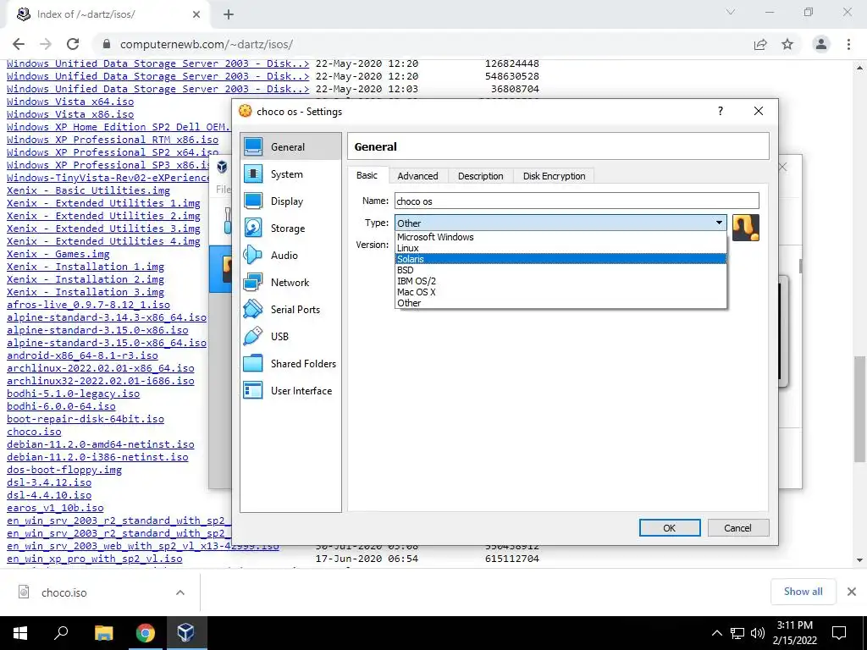The width and height of the screenshot is (867, 650).
Task: Click the browser forward arrow
Action: [46, 44]
